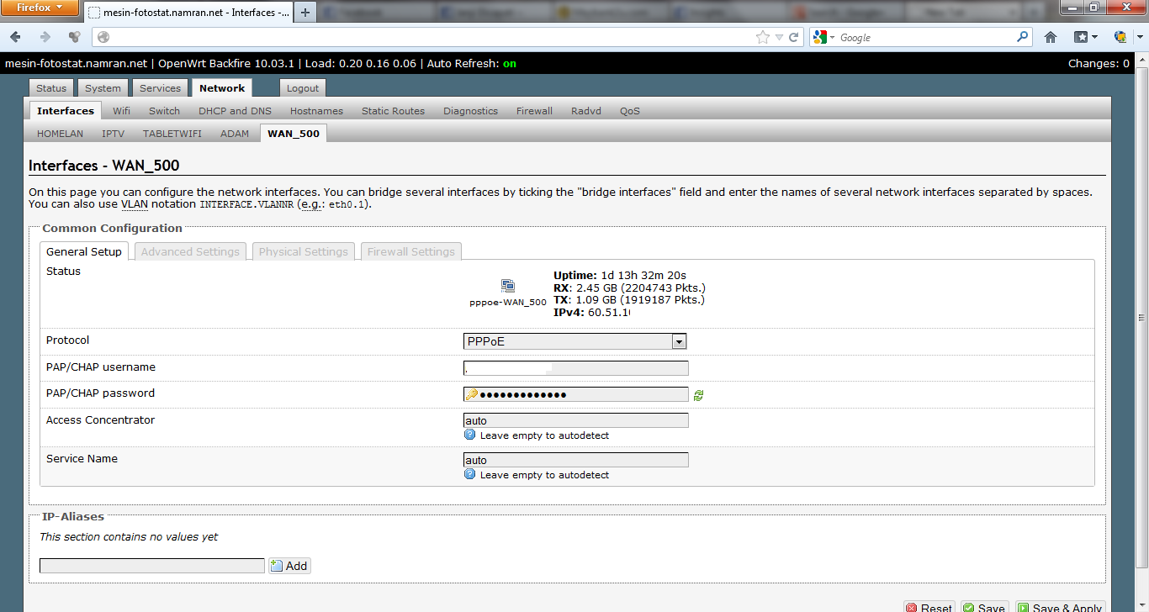Click the Logout button
The image size is (1149, 612).
pos(303,88)
